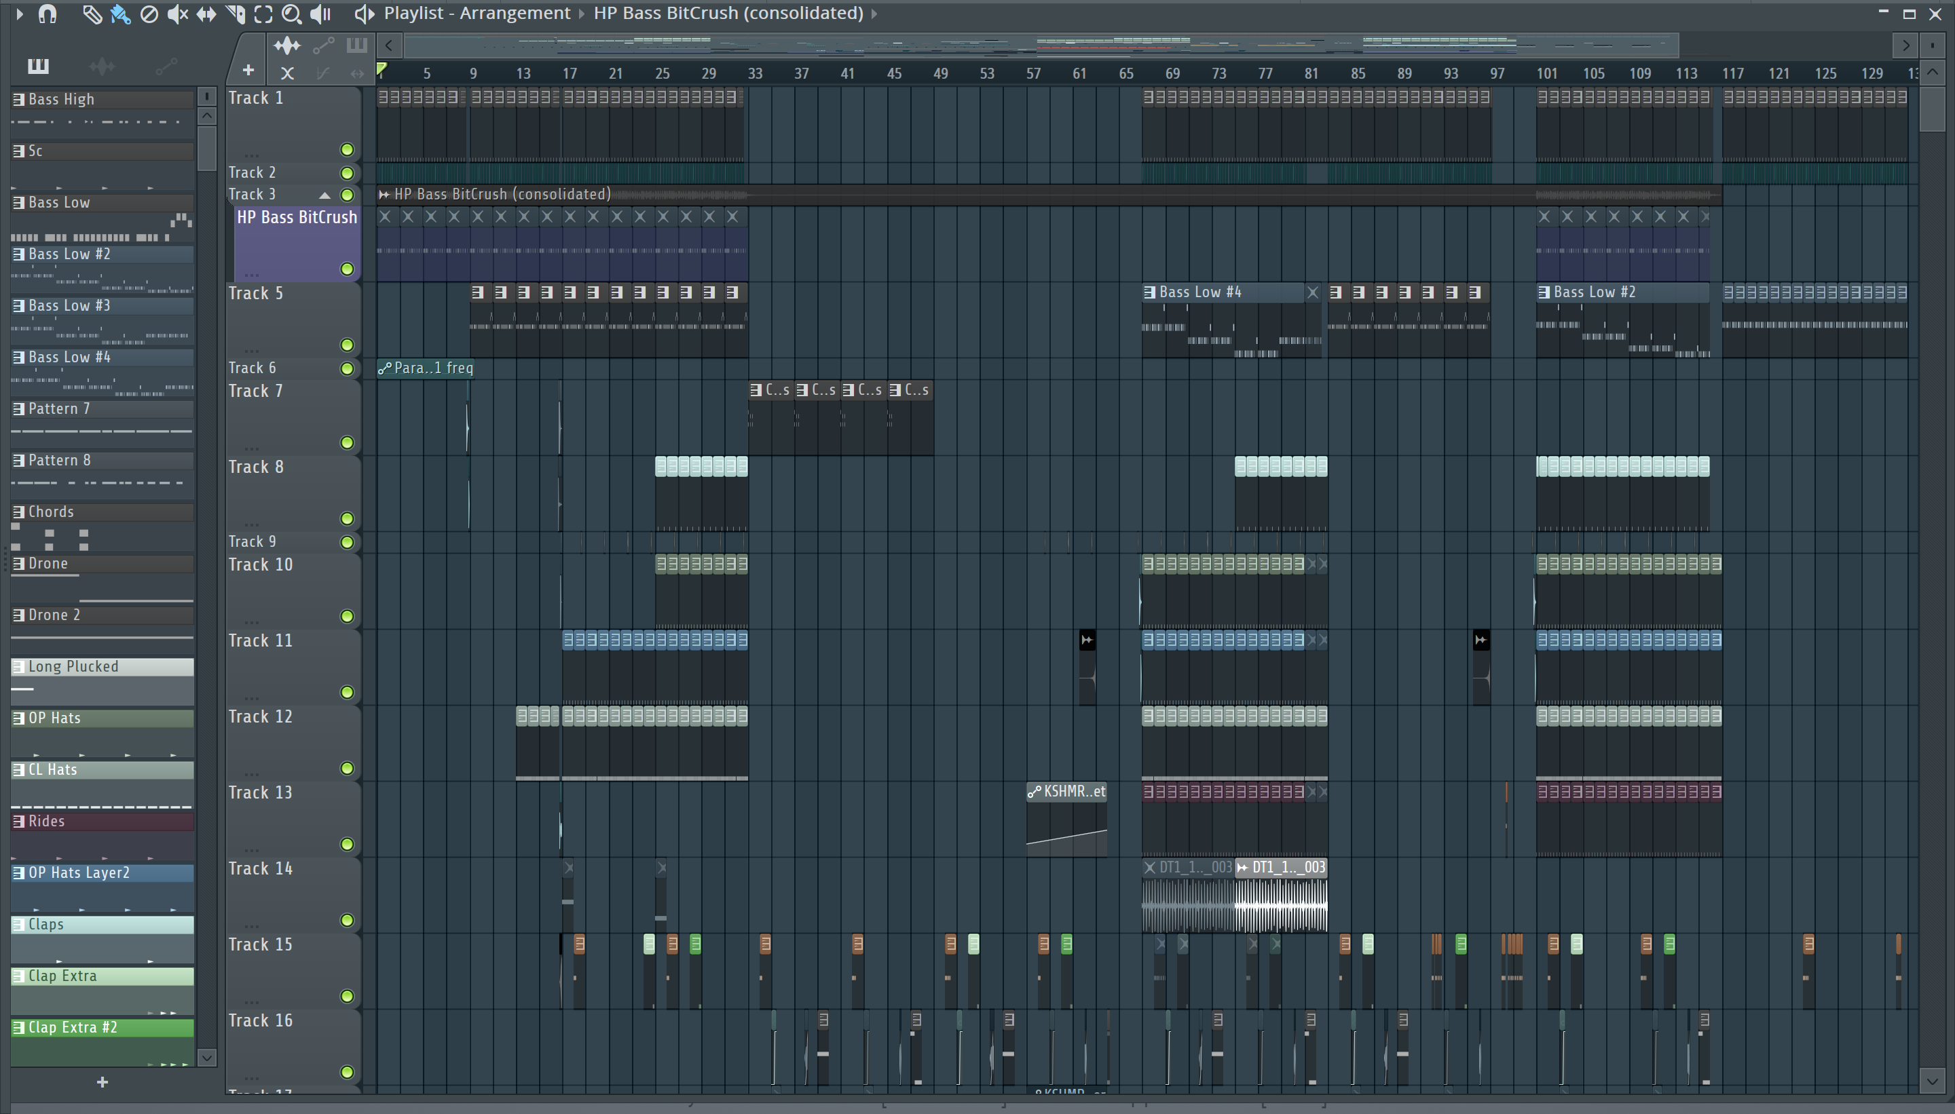Screen dimensions: 1955x1114
Task: Mute Track 14 with its green LED
Action: pyautogui.click(x=347, y=921)
